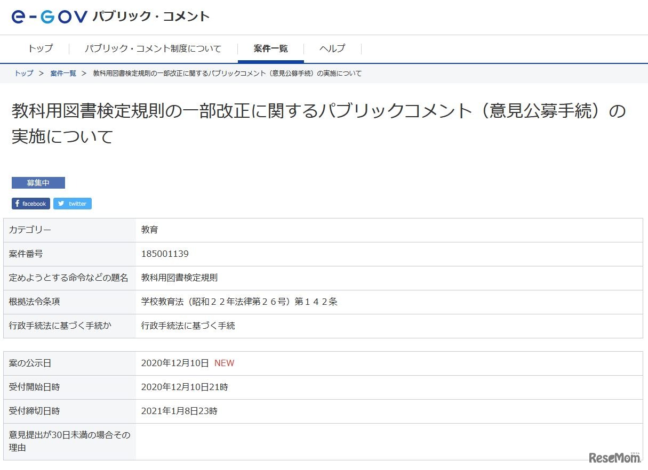Click the red NEW marker
The width and height of the screenshot is (648, 470).
[x=225, y=363]
